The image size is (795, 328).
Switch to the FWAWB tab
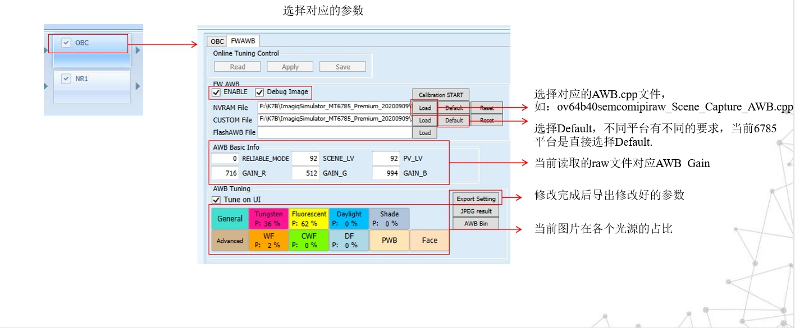[x=242, y=40]
